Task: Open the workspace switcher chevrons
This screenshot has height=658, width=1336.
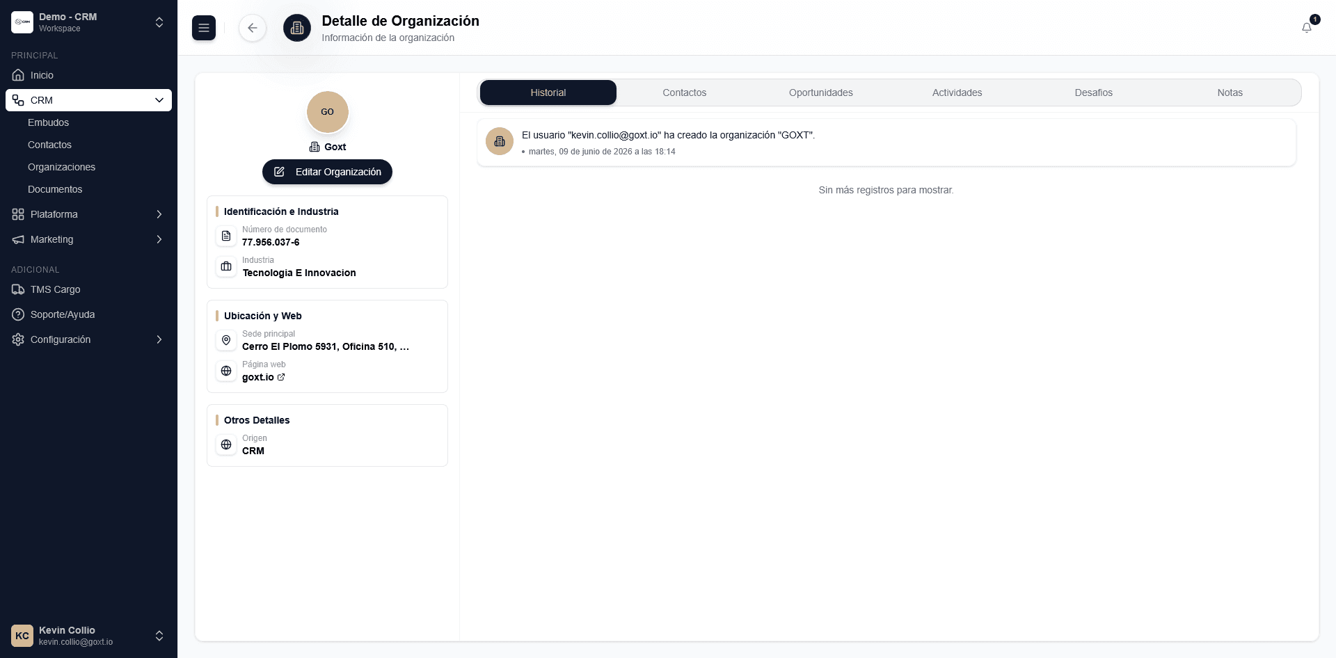Action: pos(159,22)
